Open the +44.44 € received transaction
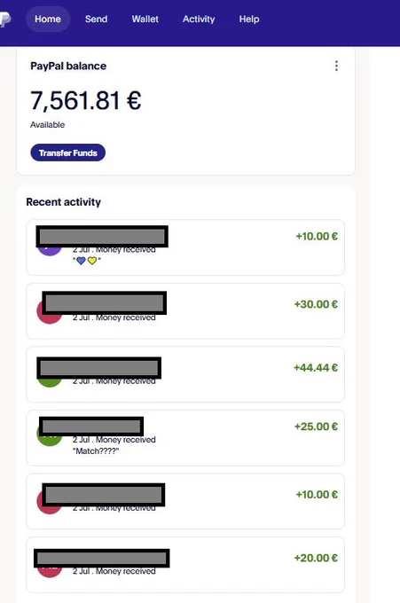Screen dimensions: 400x603 click(185, 374)
